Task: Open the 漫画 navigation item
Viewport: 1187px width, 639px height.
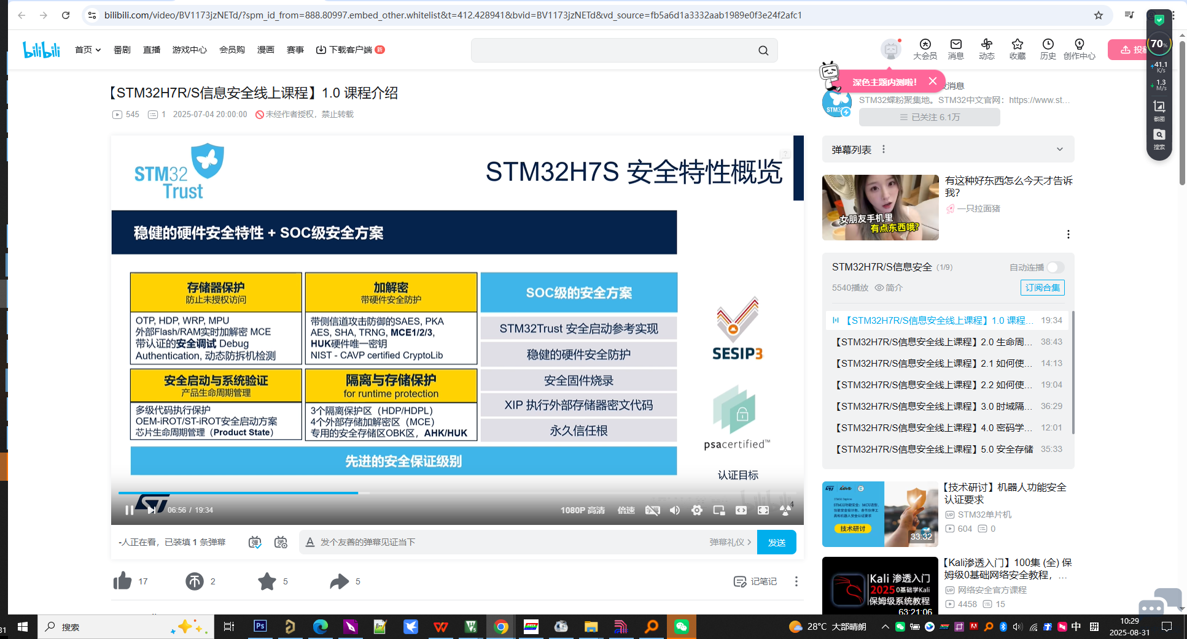Action: (266, 50)
